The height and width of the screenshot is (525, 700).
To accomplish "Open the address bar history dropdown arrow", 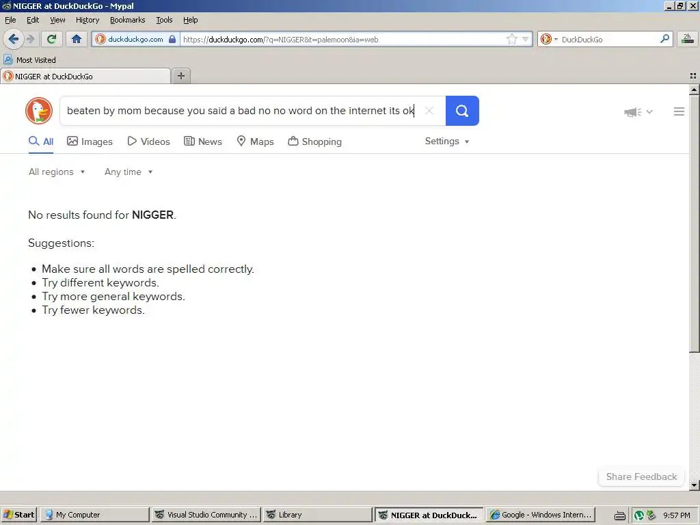I will click(x=526, y=39).
